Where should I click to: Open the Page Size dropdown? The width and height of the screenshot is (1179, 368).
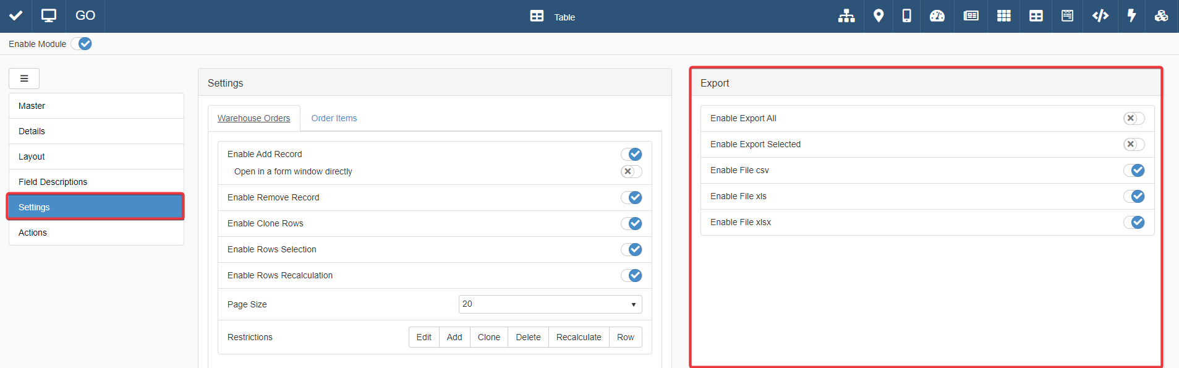point(550,304)
